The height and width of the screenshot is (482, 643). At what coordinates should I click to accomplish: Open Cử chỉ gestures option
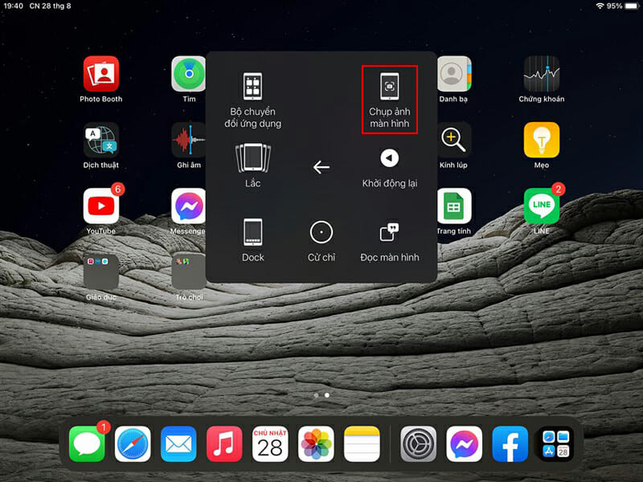[x=321, y=239]
